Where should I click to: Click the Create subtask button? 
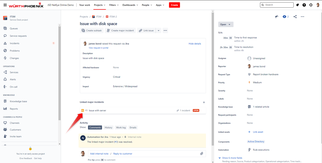tap(92, 31)
